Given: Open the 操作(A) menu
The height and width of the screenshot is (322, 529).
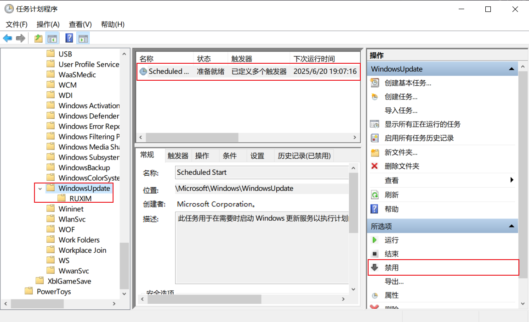Looking at the screenshot, I should tap(48, 24).
